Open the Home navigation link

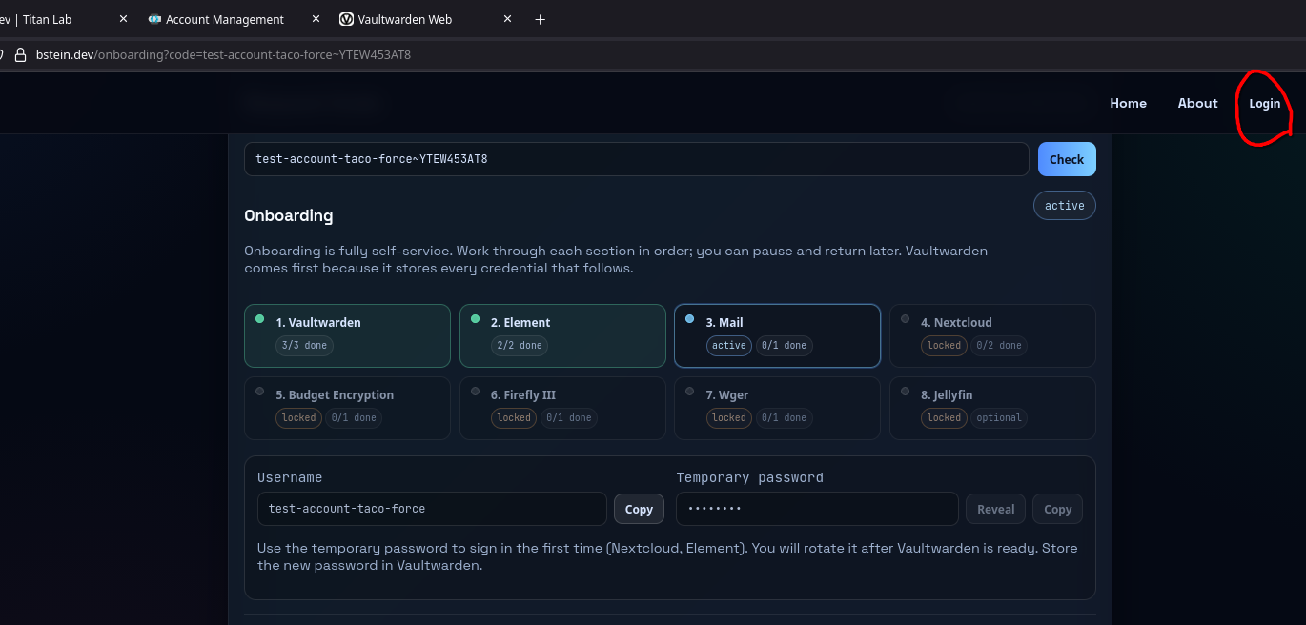pyautogui.click(x=1128, y=103)
